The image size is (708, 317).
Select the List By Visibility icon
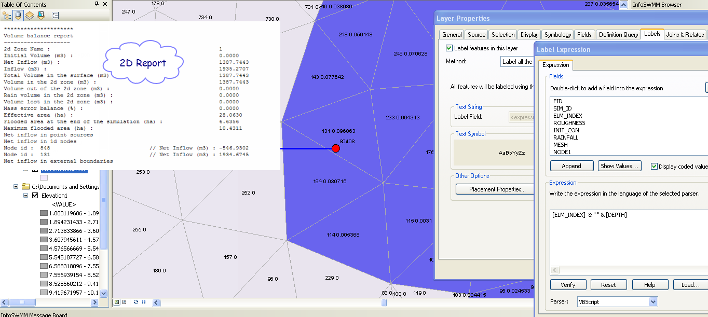(30, 16)
